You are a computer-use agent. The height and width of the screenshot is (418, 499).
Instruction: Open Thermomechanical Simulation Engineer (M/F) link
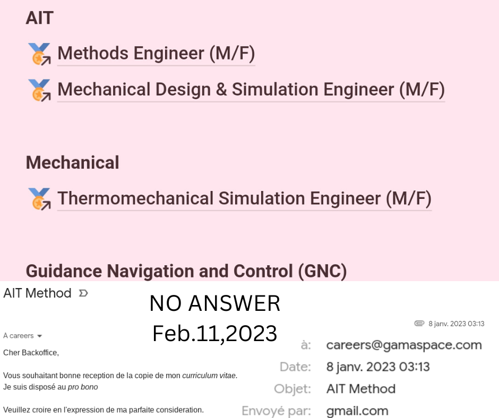pos(244,198)
